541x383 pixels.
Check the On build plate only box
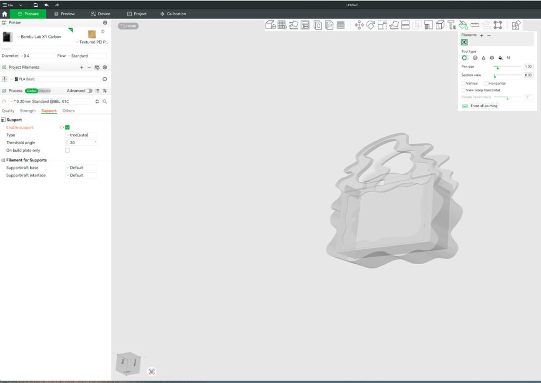[x=68, y=151]
